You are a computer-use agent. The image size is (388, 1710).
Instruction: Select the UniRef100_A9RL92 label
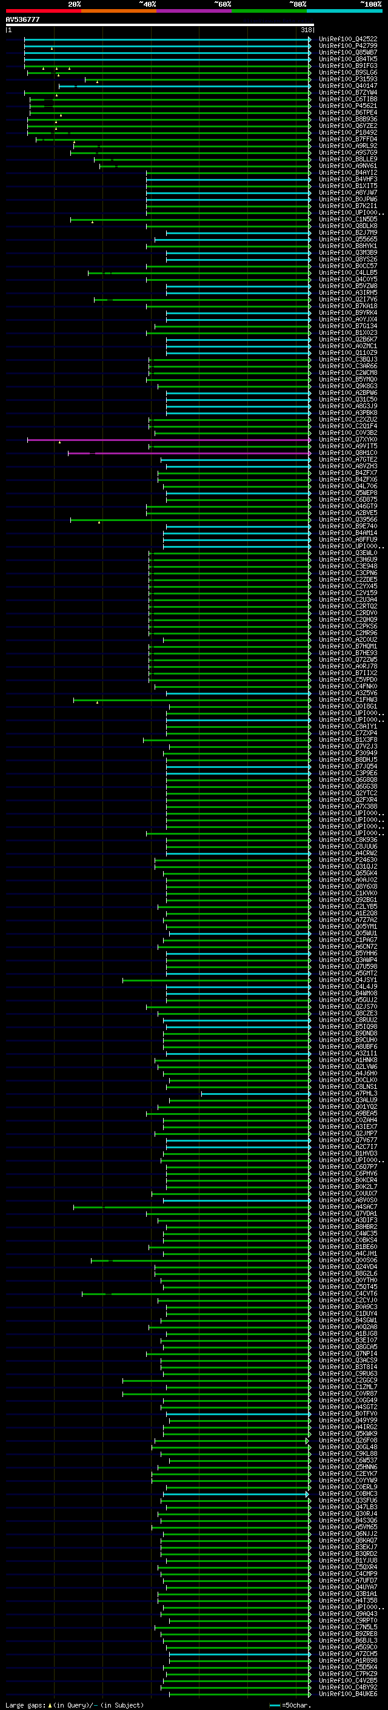tap(347, 146)
